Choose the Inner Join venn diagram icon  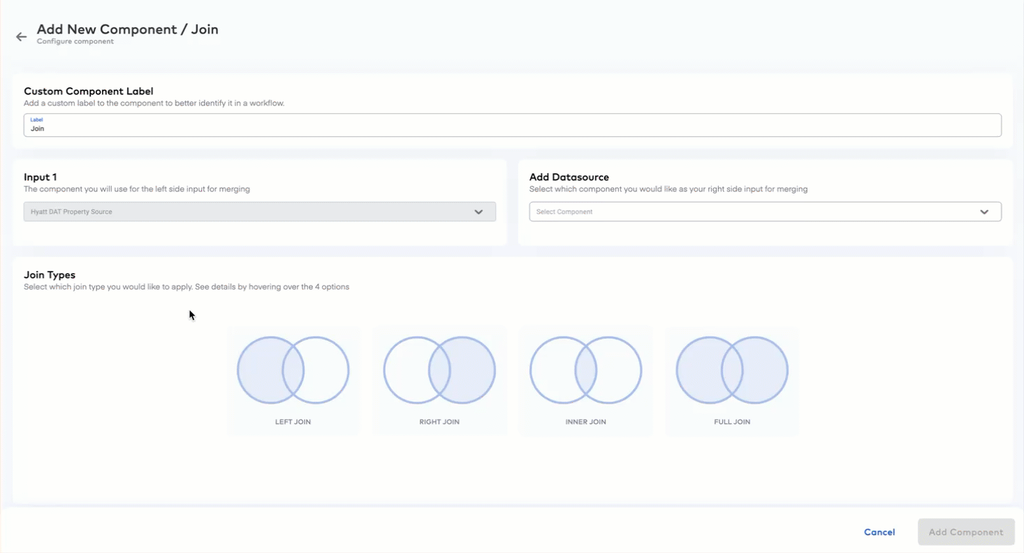tap(585, 369)
